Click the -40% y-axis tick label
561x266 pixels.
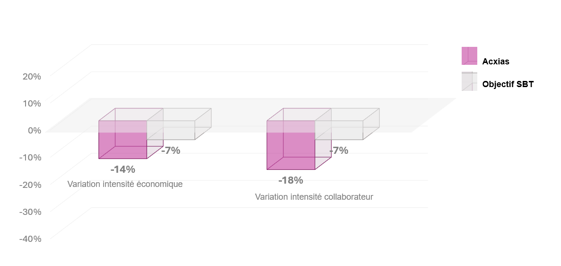[x=30, y=239]
